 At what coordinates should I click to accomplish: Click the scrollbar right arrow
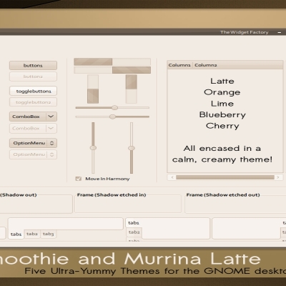[278, 177]
